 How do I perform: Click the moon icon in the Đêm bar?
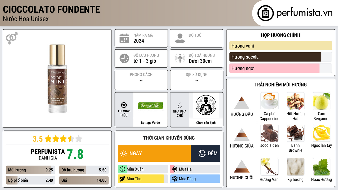[202, 153]
